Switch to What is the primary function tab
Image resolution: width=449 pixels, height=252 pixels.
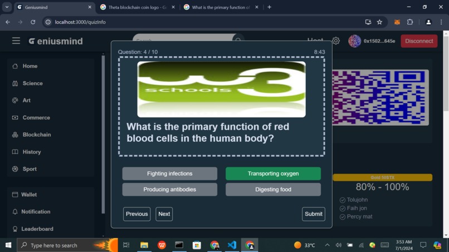click(221, 7)
